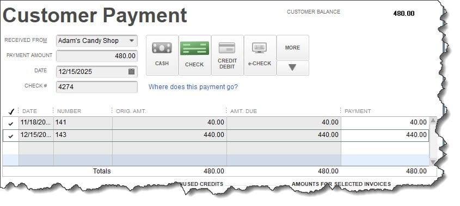
Task: Click the customer balance value 480.00
Action: click(x=404, y=14)
